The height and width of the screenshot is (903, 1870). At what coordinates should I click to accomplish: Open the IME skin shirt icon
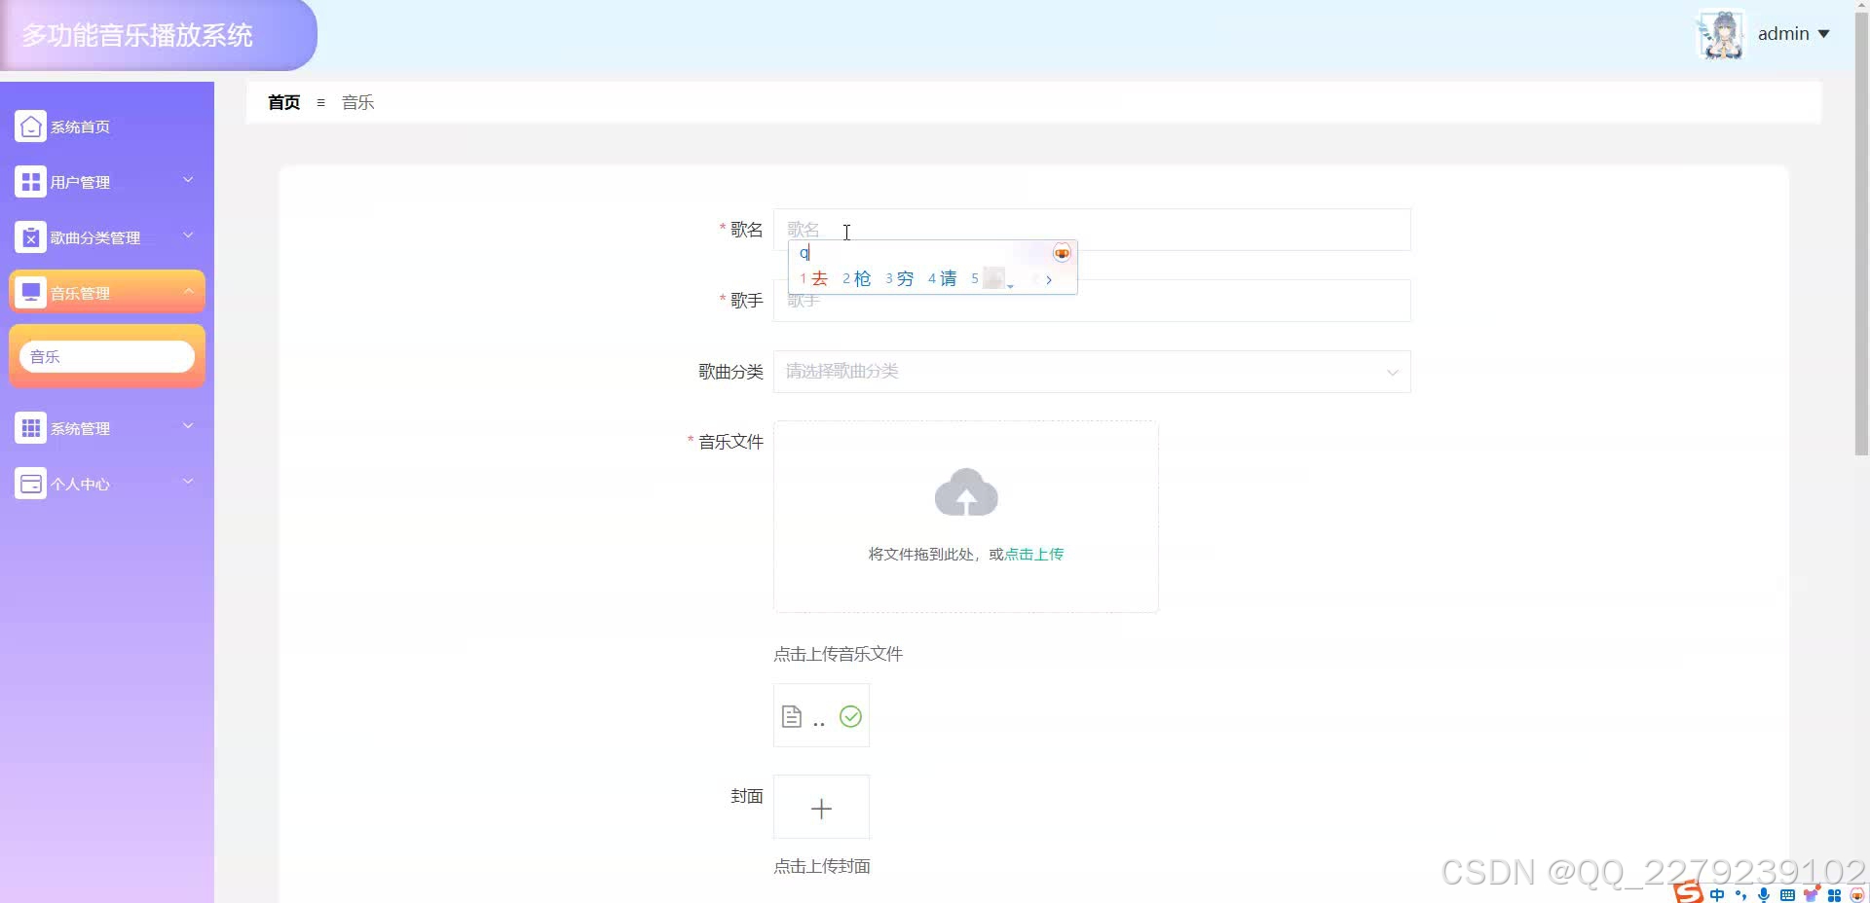[1812, 893]
